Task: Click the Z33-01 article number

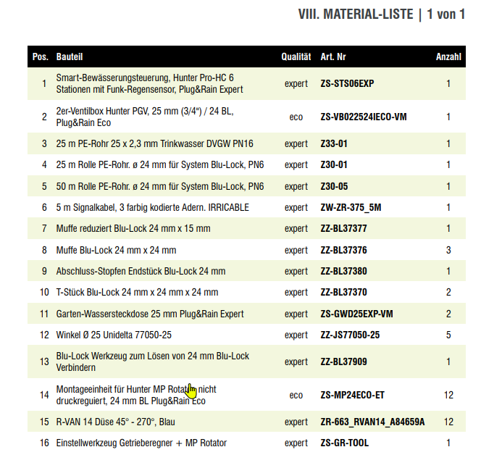Action: (334, 143)
